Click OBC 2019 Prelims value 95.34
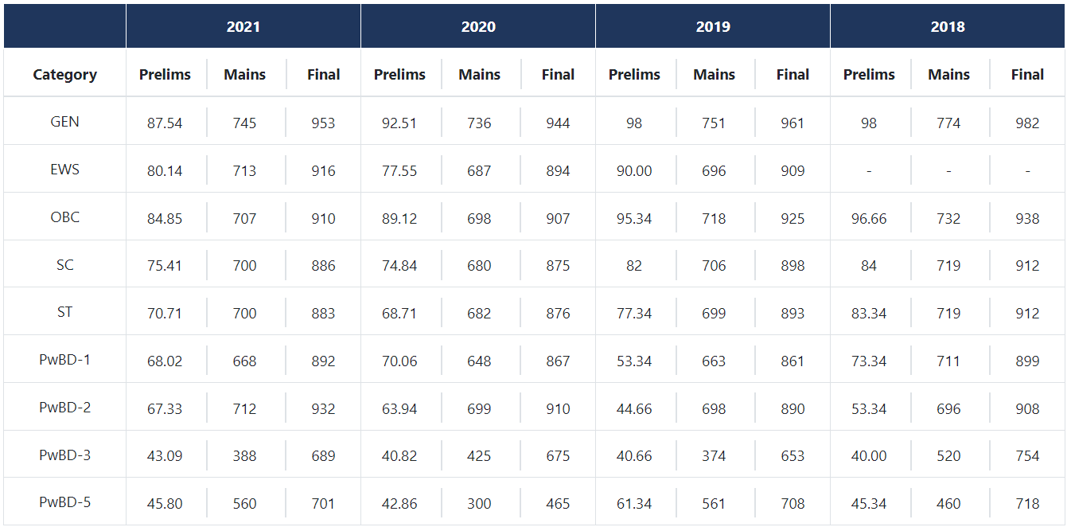 634,218
